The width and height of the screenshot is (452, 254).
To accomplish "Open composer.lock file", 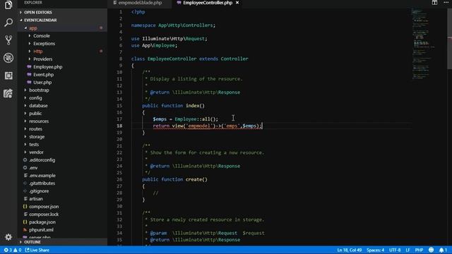I will (x=63, y=214).
